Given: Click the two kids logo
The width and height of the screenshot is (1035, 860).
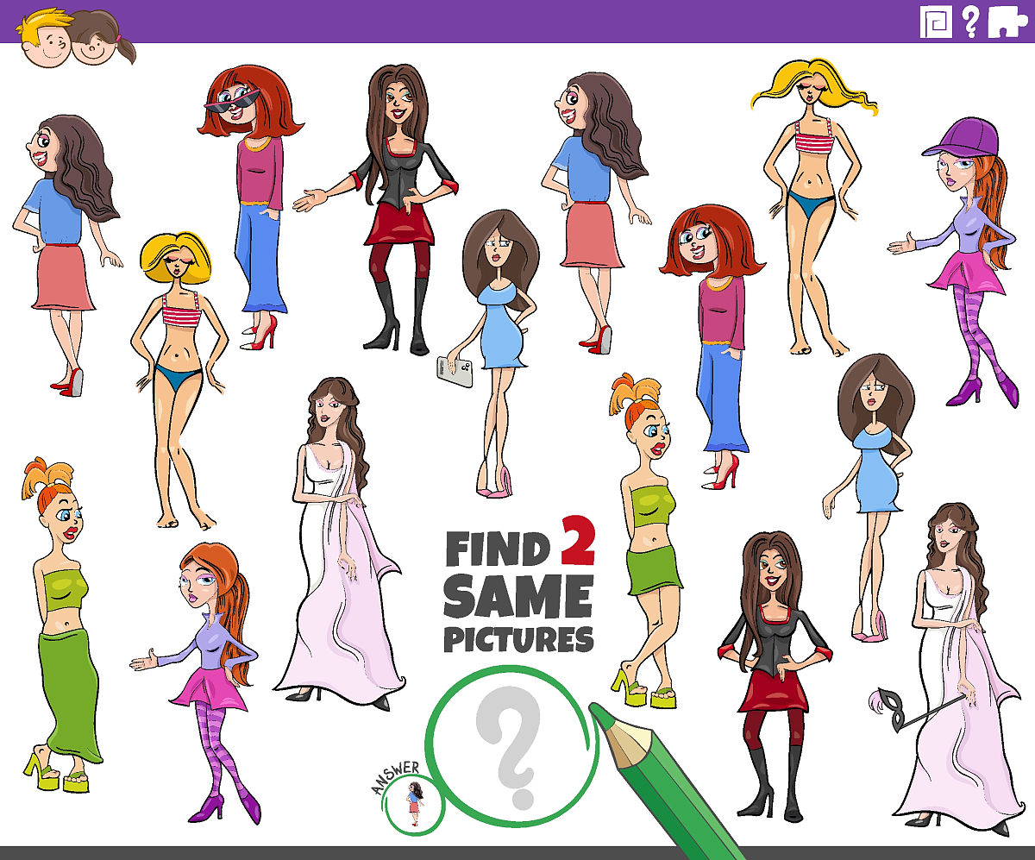Looking at the screenshot, I should pyautogui.click(x=78, y=40).
